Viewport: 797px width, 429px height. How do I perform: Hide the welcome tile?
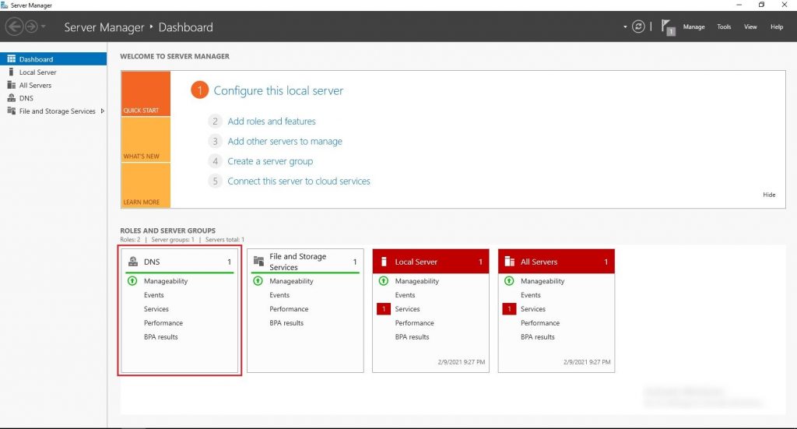coord(769,195)
